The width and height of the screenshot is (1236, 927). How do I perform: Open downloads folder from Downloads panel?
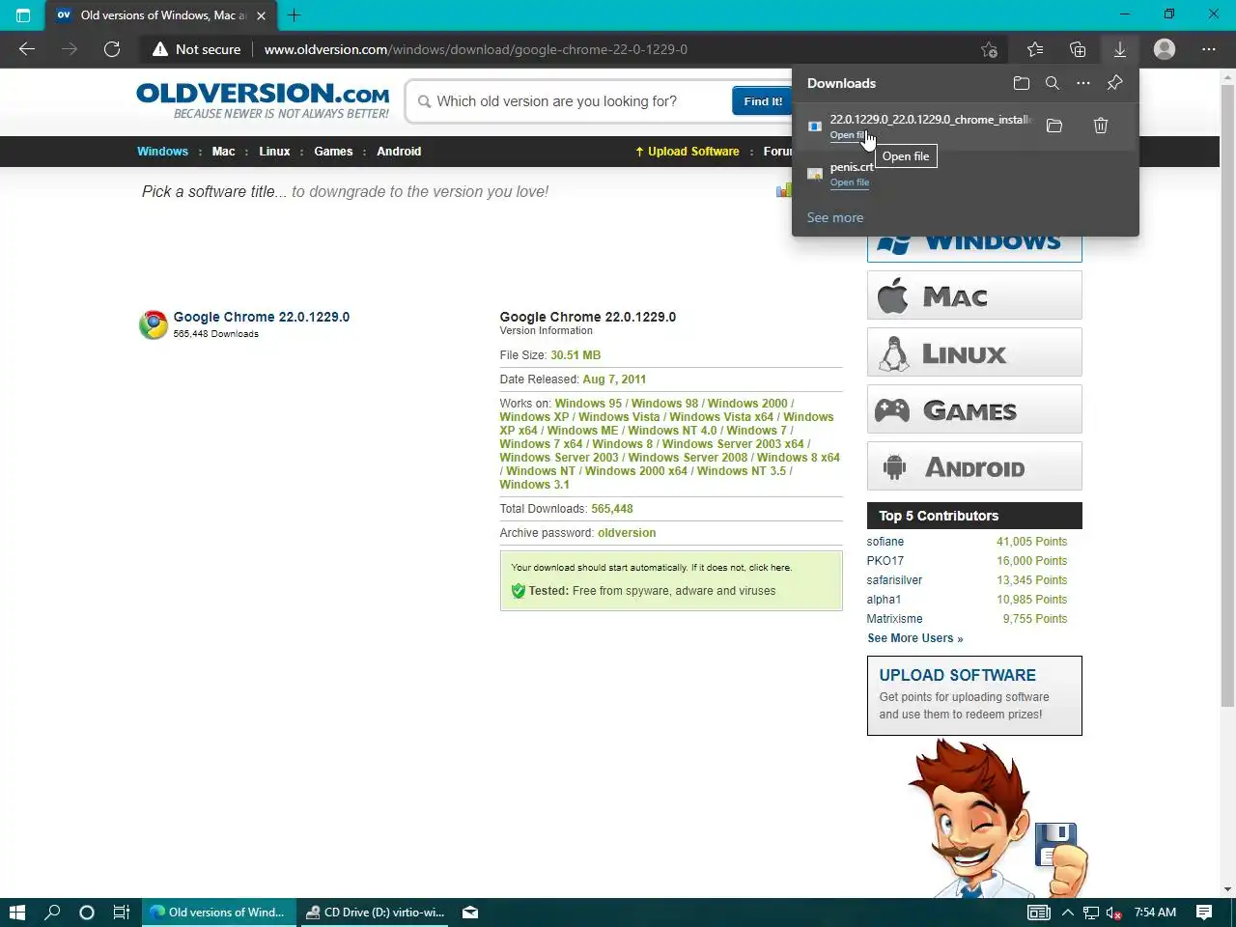pyautogui.click(x=1022, y=83)
